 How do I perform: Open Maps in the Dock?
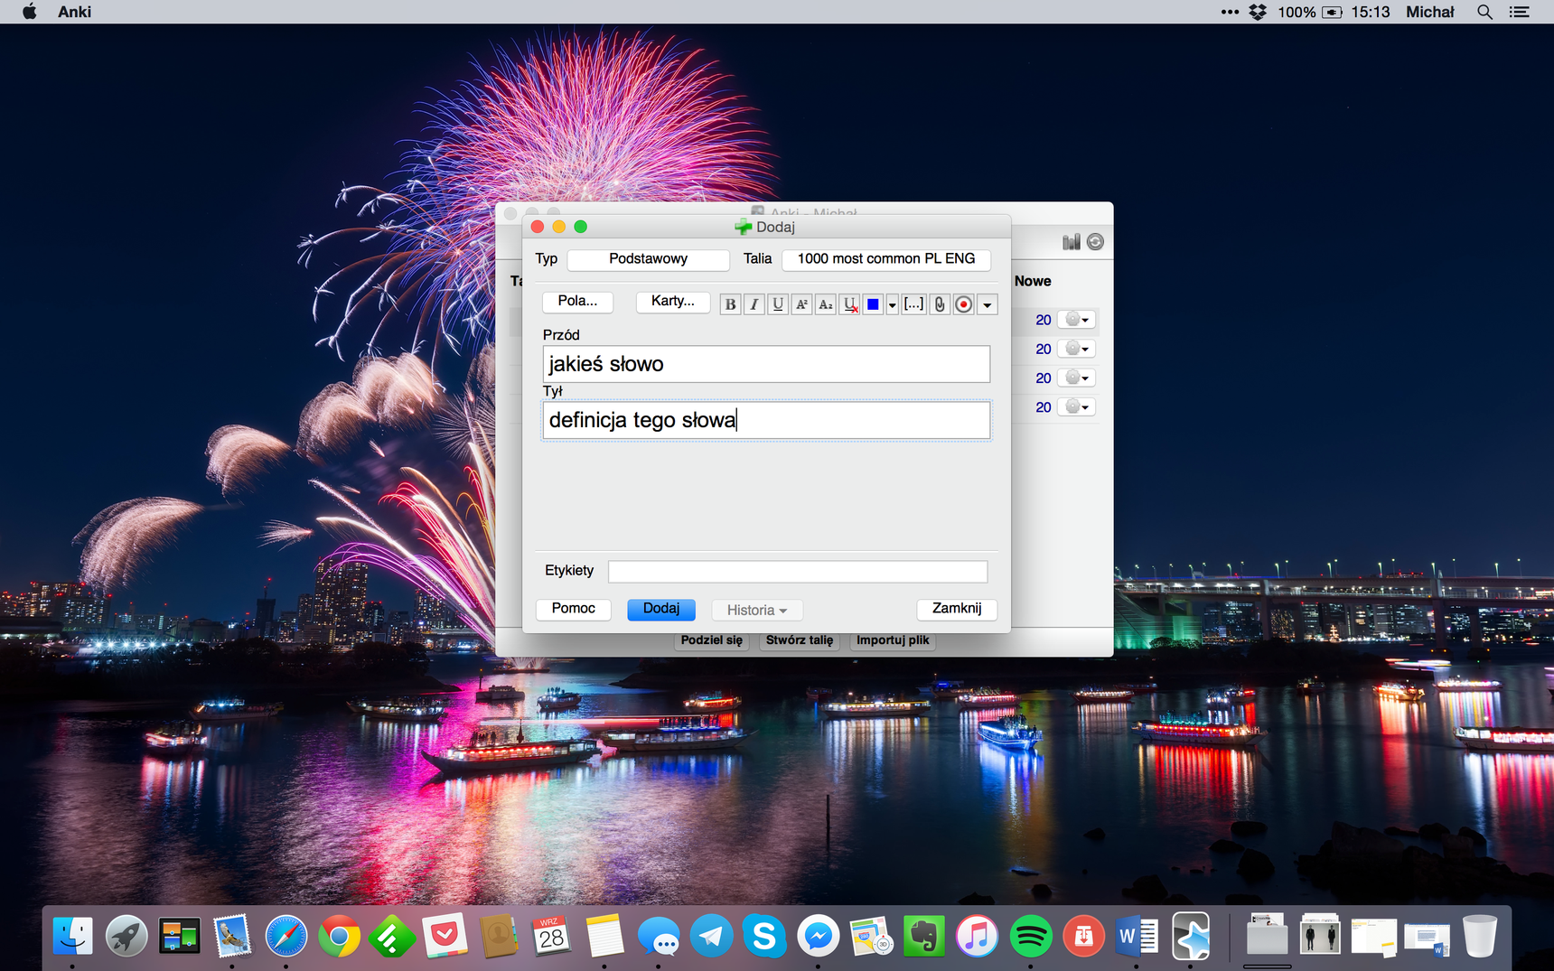[871, 937]
